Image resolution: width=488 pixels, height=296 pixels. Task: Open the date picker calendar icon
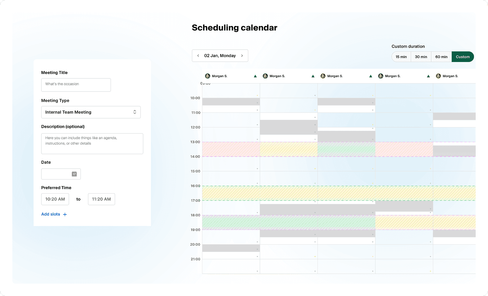click(74, 174)
